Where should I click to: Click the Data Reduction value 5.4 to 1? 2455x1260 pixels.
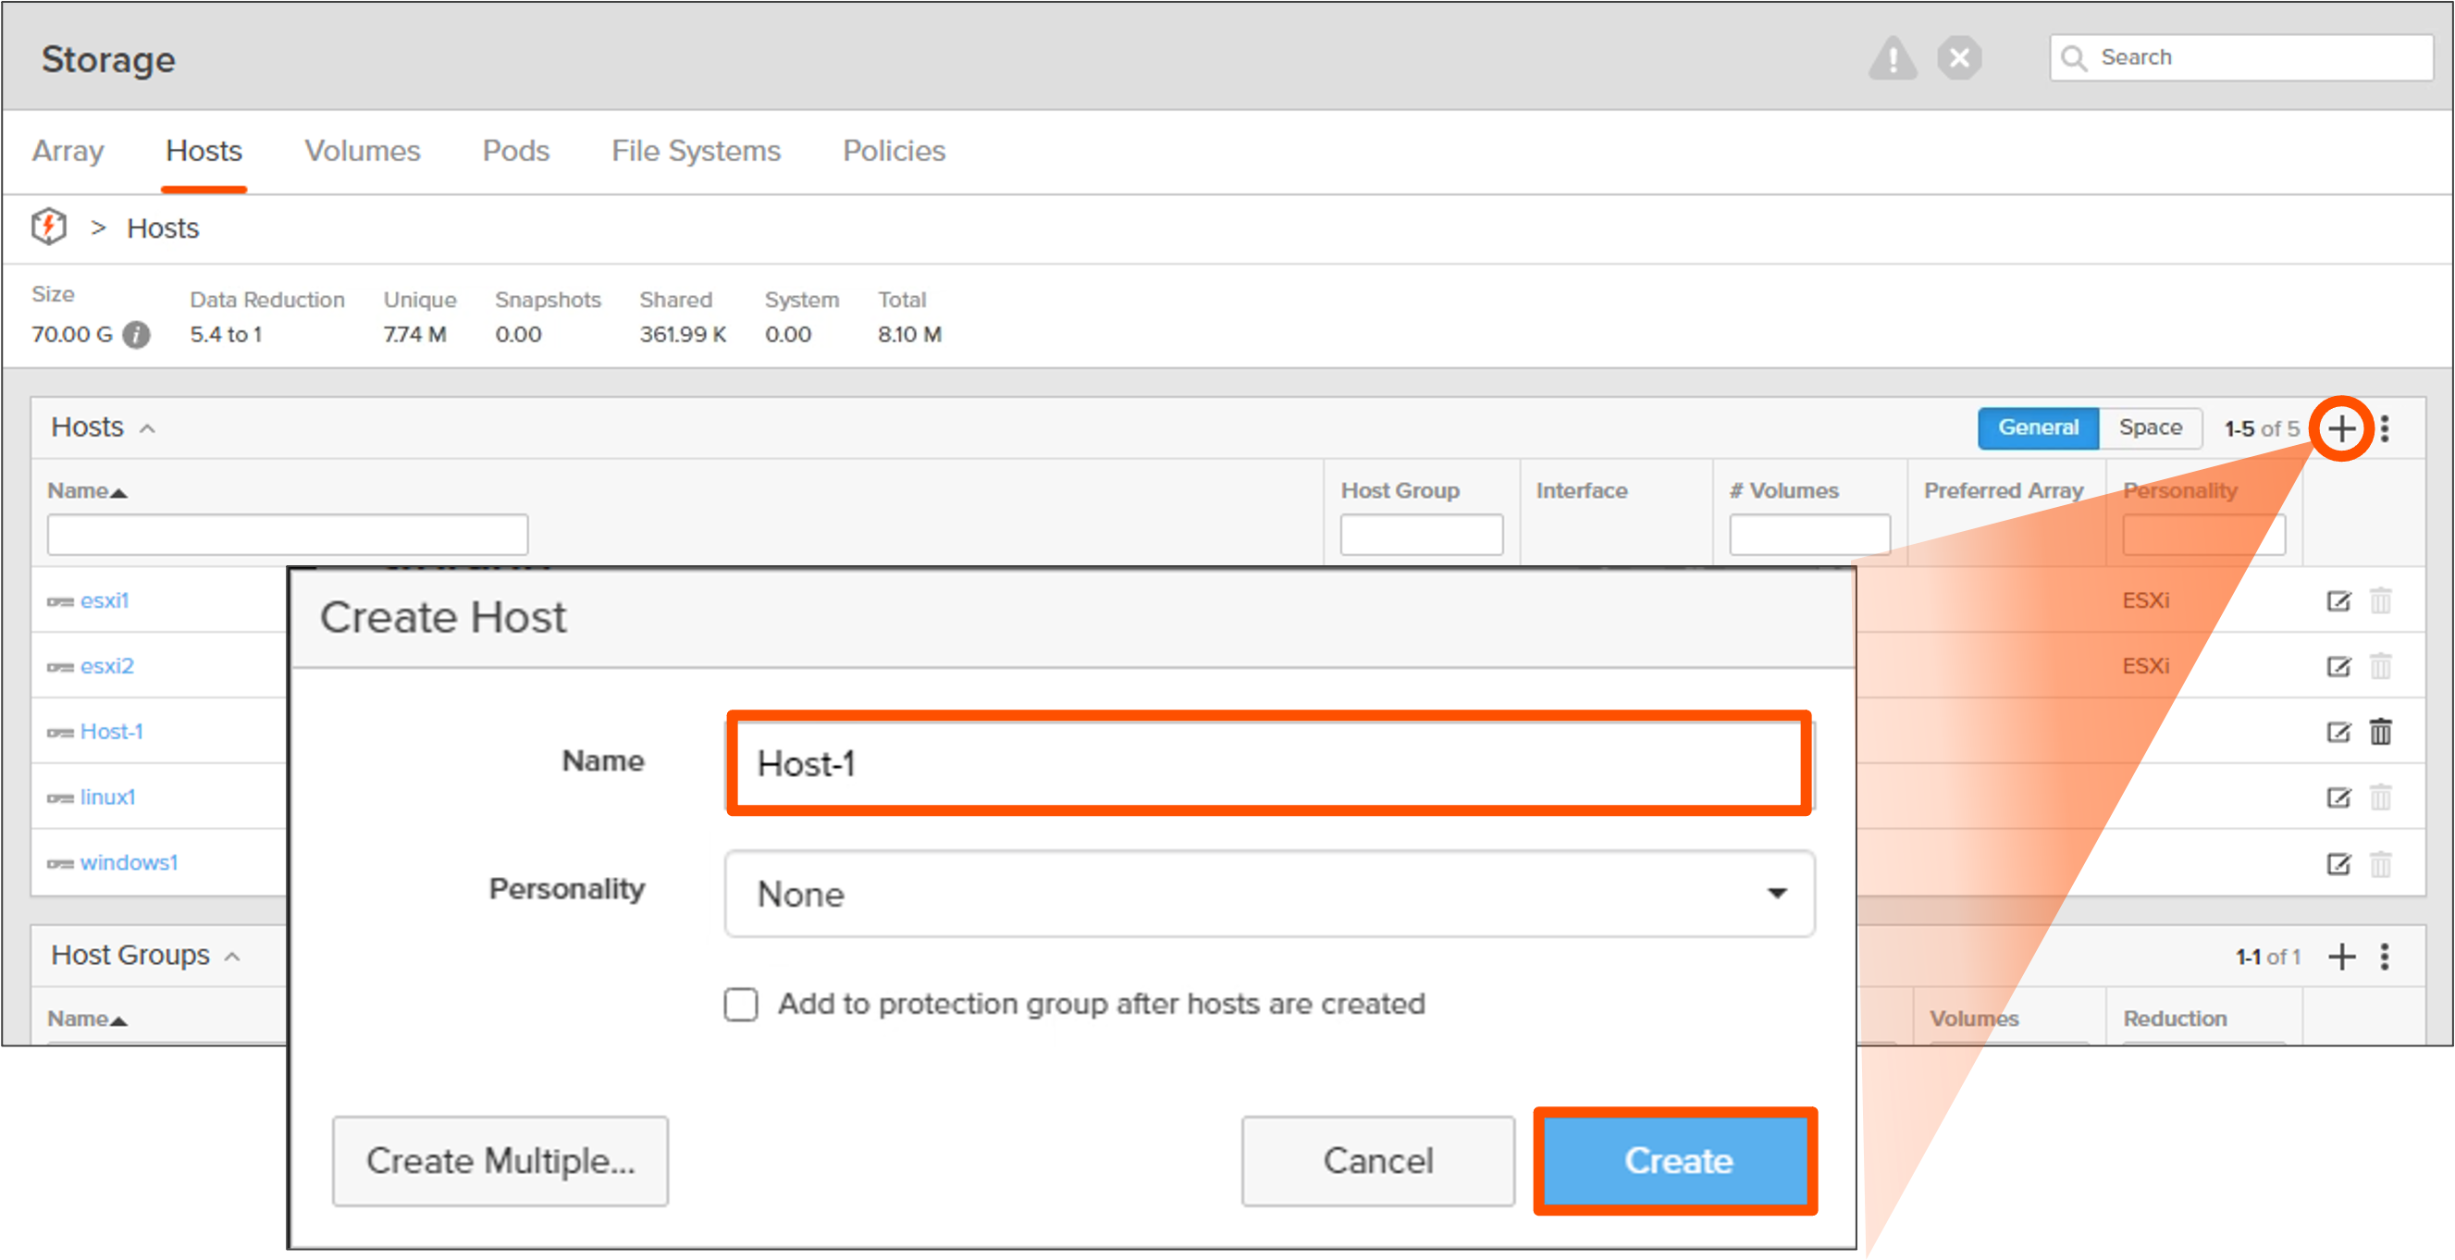(226, 335)
